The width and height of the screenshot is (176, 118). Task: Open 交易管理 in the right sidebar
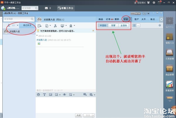(x=169, y=54)
